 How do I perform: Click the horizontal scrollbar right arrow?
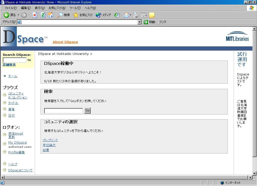[x=250, y=177]
